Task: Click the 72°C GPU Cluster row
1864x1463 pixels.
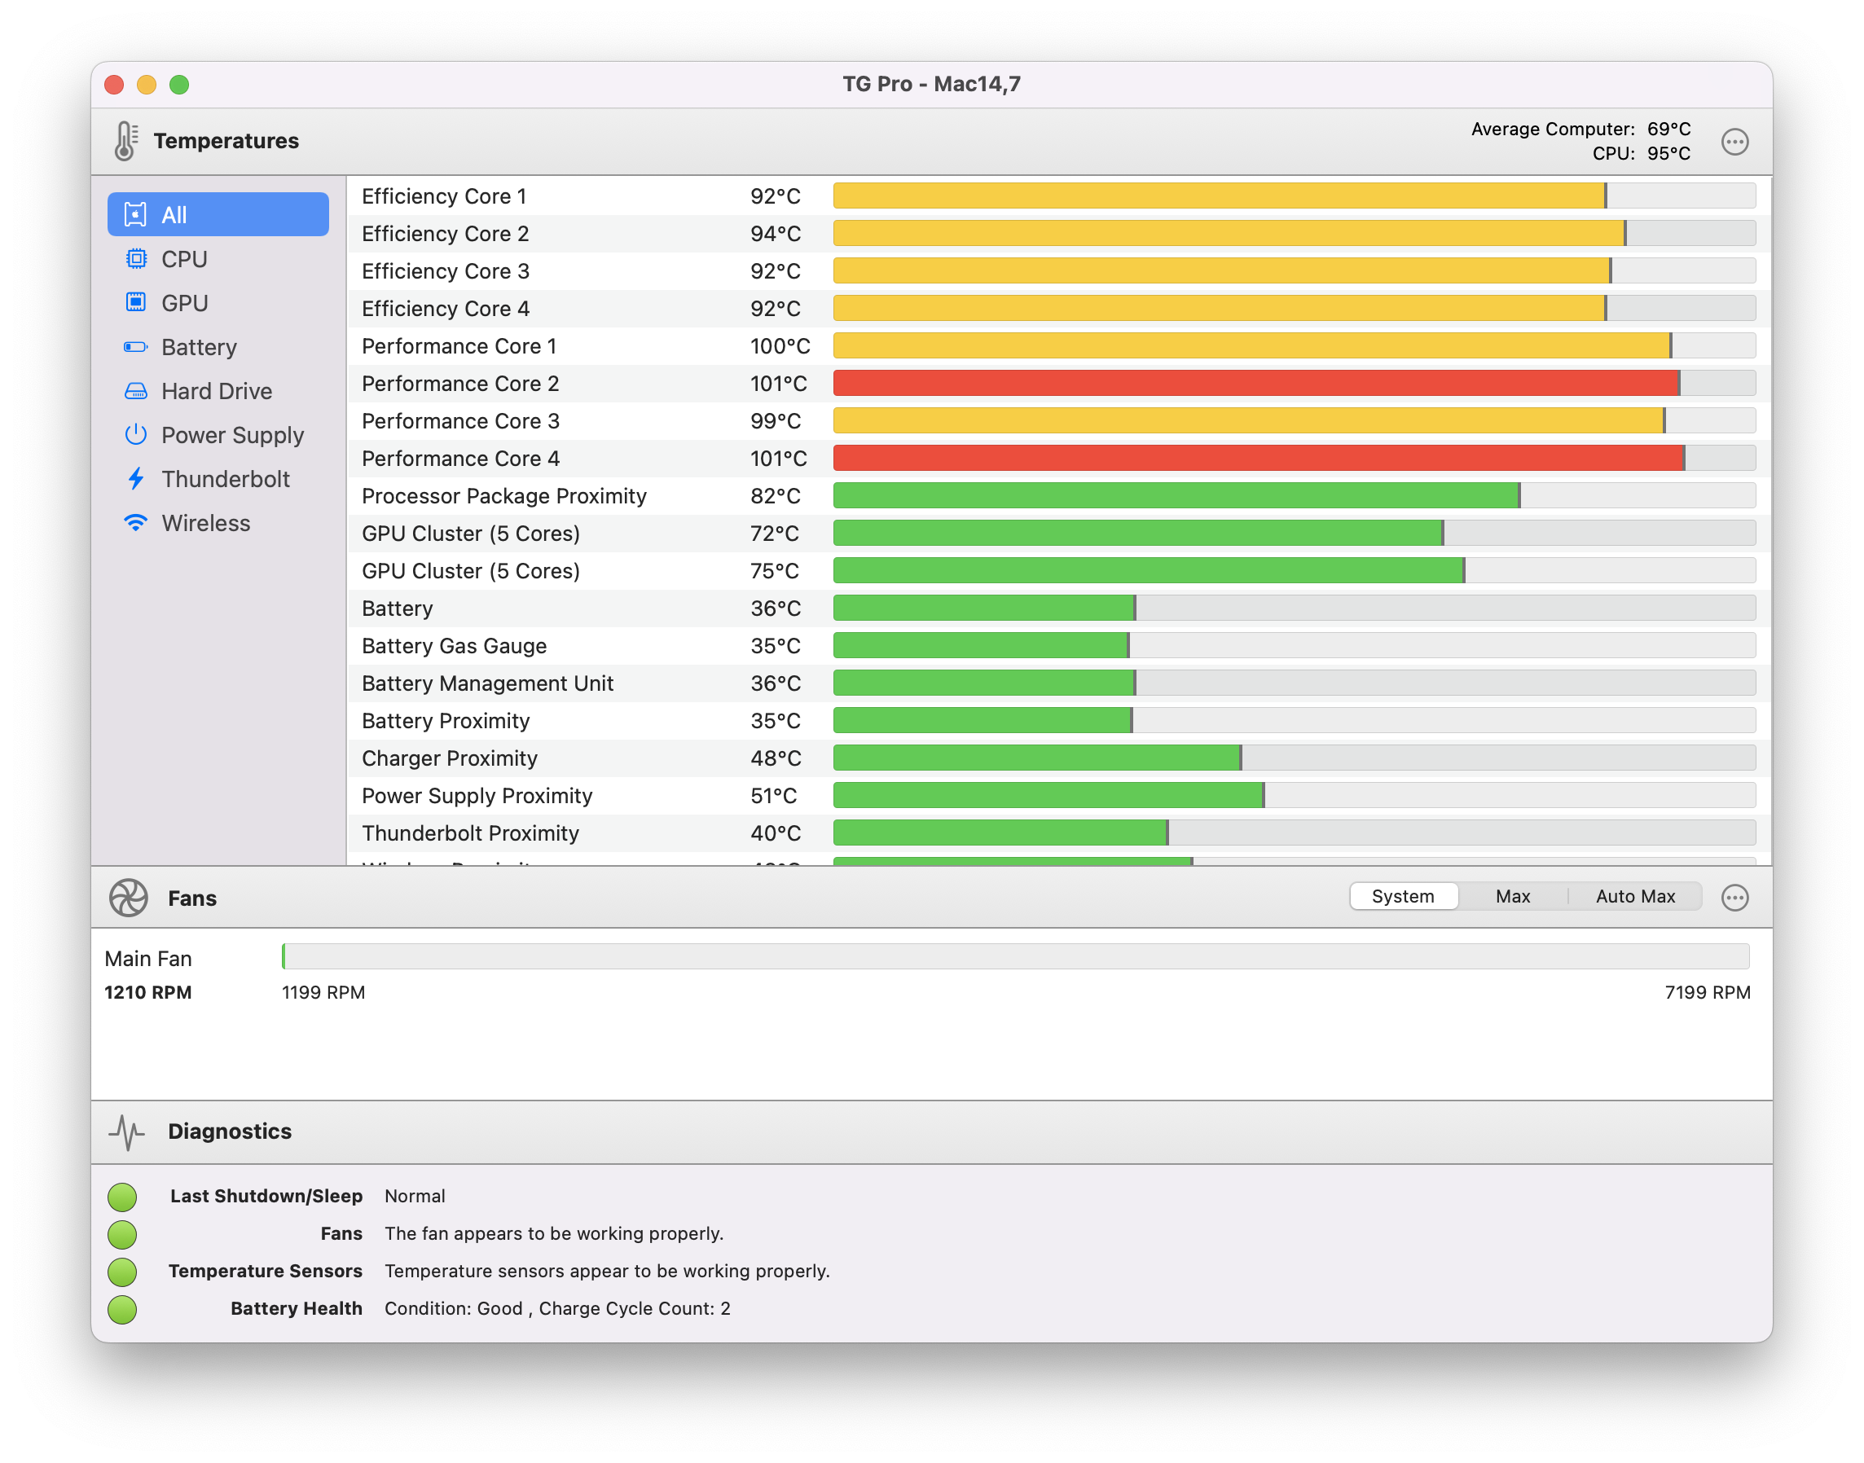Action: click(1058, 533)
